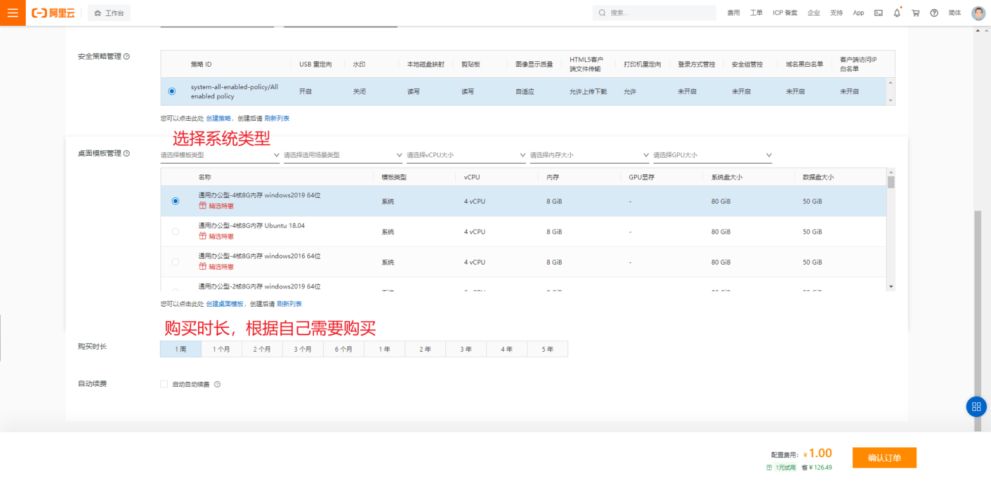Open the 请选择适用场景类型 dropdown
The height and width of the screenshot is (483, 991).
coord(343,155)
